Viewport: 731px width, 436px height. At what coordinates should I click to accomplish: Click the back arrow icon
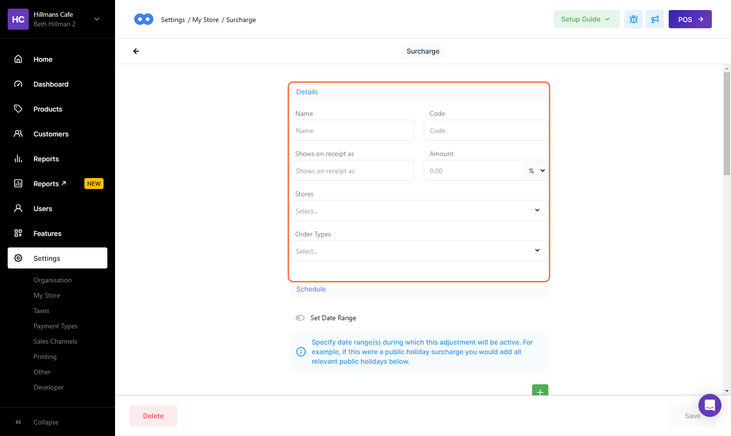136,51
